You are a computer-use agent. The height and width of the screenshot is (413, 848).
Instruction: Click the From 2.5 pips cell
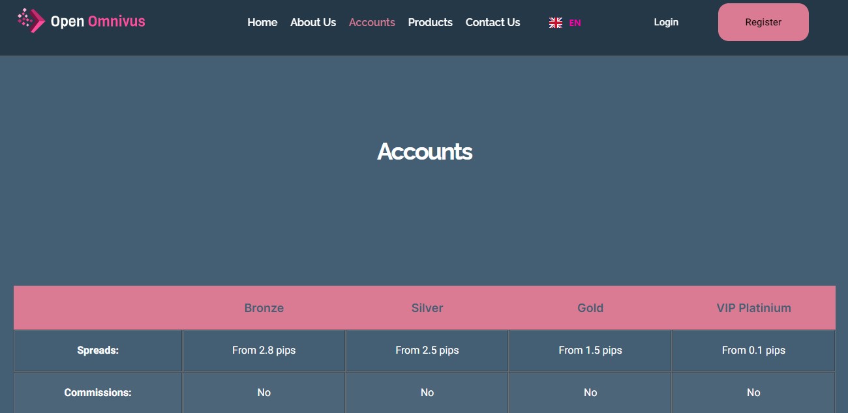427,350
